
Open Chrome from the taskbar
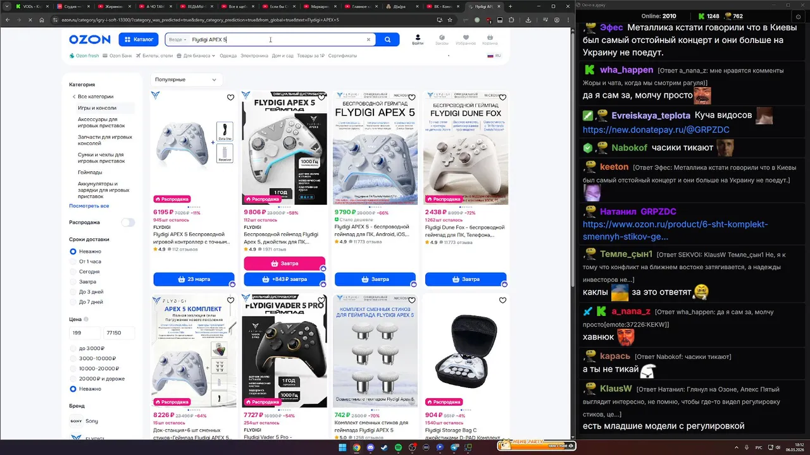[356, 447]
